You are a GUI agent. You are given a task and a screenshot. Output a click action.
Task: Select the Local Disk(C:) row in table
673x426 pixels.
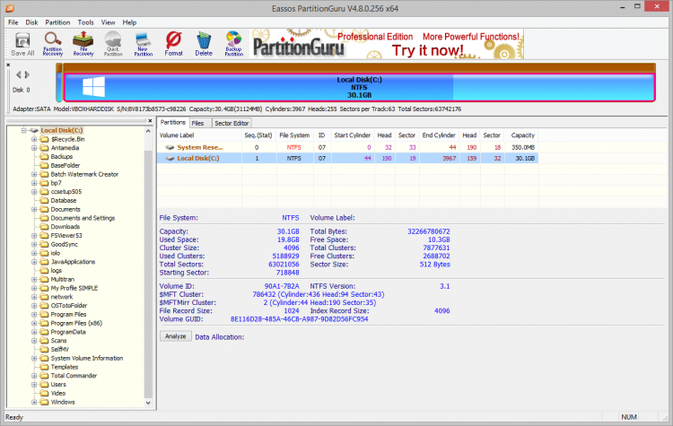(347, 159)
